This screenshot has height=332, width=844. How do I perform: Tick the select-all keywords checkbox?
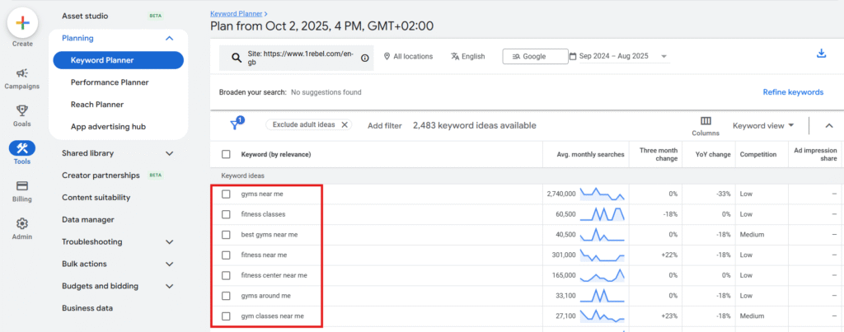click(x=226, y=154)
